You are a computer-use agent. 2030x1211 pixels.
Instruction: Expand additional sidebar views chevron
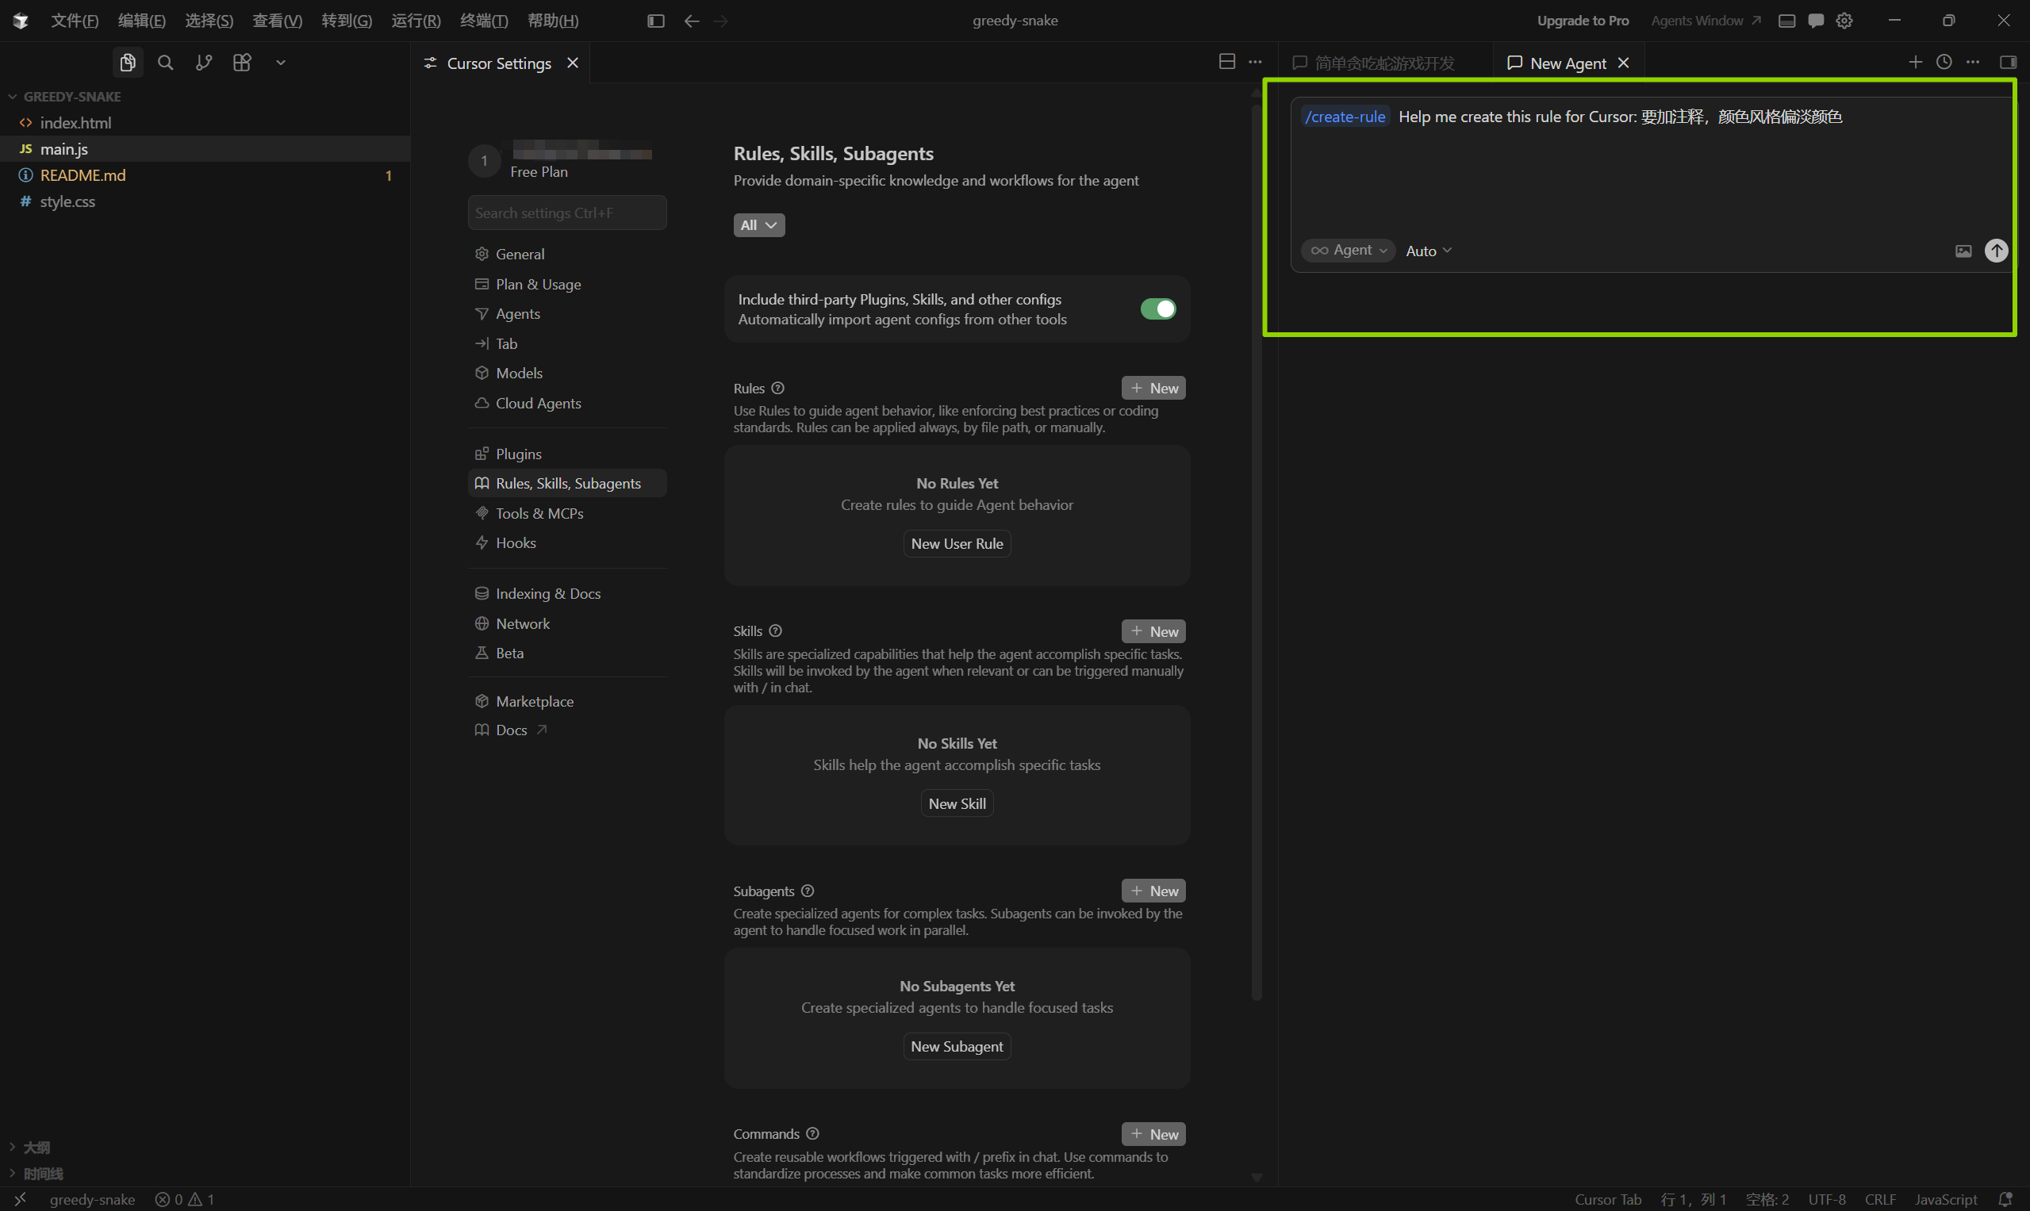pos(280,63)
